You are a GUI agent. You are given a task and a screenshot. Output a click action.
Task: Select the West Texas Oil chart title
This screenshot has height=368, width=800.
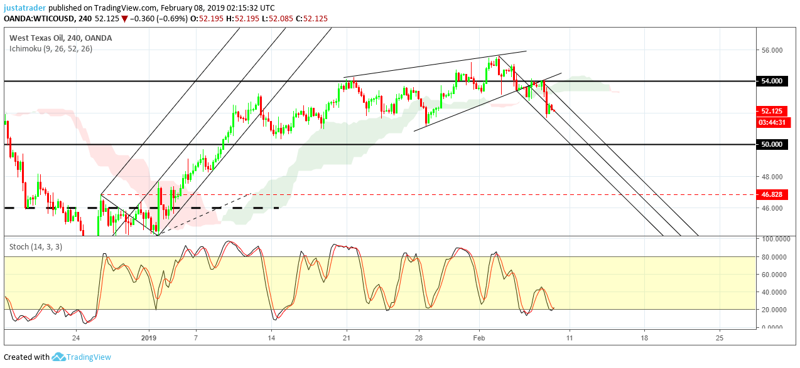pyautogui.click(x=61, y=38)
